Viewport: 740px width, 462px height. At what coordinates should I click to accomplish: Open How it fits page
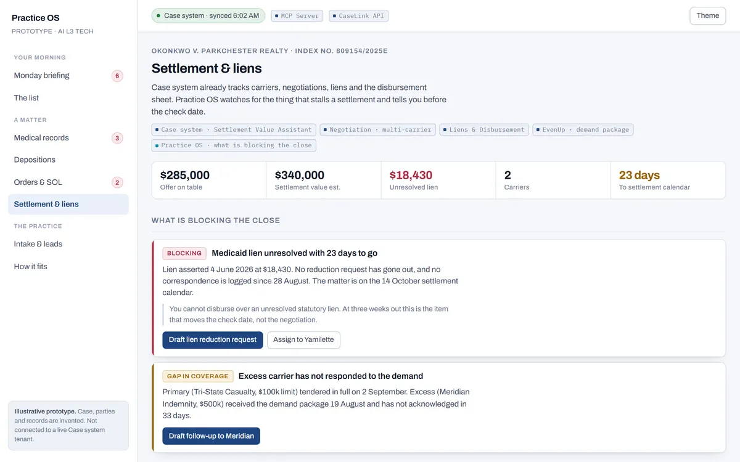pos(68,267)
